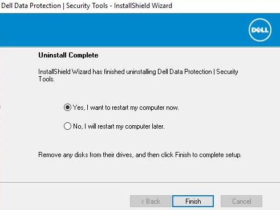
Task: Click the word 'Finish' in the instruction sentence
Action: click(x=182, y=155)
